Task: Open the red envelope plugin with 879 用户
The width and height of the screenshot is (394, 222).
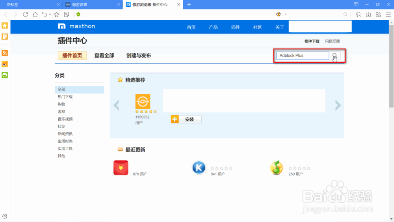Action: coord(121,168)
